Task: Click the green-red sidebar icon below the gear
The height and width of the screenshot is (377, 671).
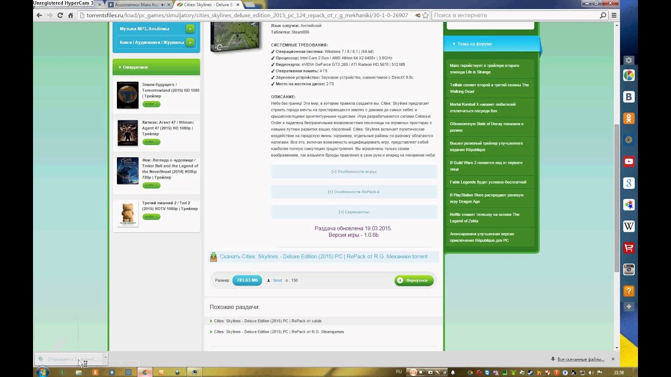Action: click(x=629, y=75)
